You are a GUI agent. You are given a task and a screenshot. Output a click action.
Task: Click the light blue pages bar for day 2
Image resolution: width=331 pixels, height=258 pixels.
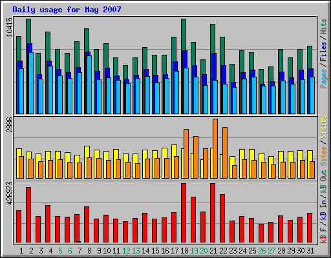coord(31,83)
